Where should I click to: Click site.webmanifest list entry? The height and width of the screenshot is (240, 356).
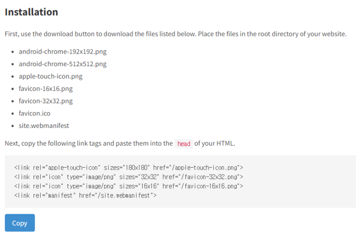[x=44, y=126]
